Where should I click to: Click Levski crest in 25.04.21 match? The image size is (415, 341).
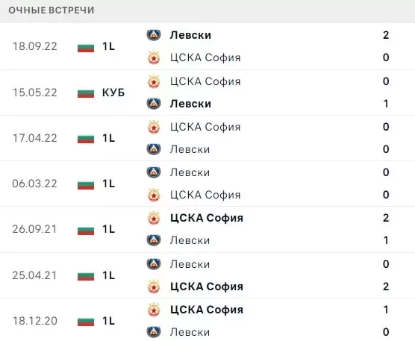[154, 263]
